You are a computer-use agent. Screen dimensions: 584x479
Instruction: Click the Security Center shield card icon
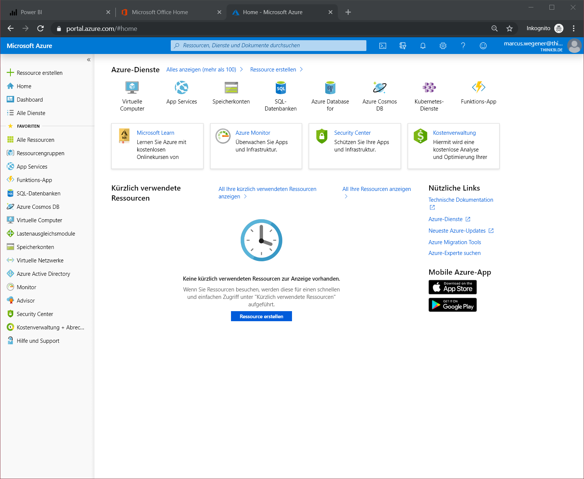pos(322,136)
